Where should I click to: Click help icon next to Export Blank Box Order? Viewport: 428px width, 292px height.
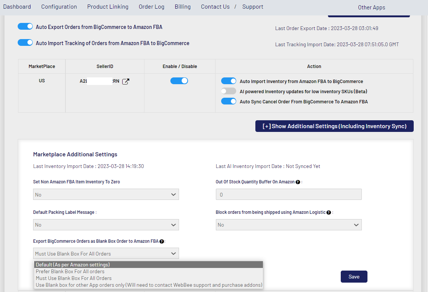pyautogui.click(x=162, y=241)
